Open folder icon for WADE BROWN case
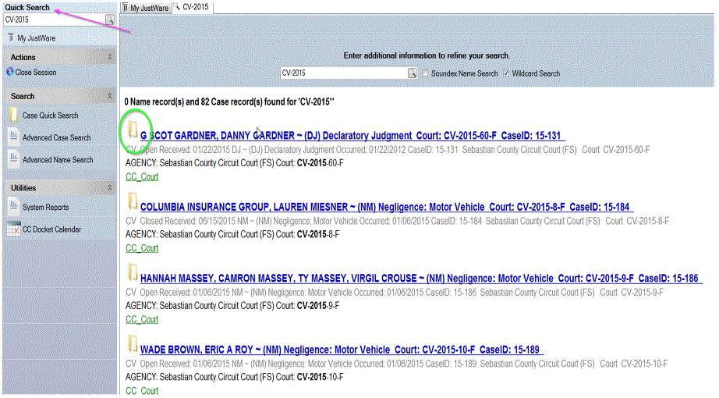Image resolution: width=719 pixels, height=398 pixels. pyautogui.click(x=133, y=344)
